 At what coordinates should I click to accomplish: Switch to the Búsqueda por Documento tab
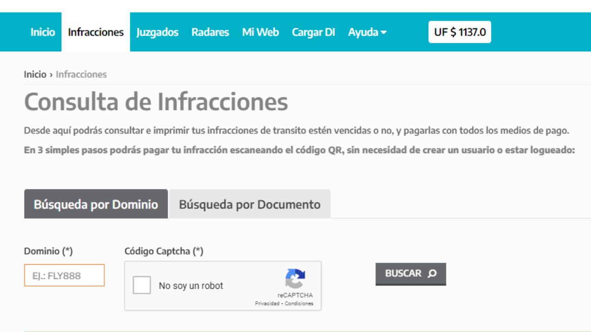(x=250, y=204)
